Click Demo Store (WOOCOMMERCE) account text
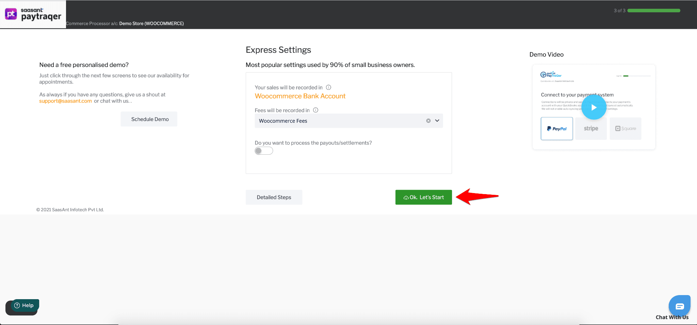Image resolution: width=697 pixels, height=325 pixels. click(x=151, y=23)
